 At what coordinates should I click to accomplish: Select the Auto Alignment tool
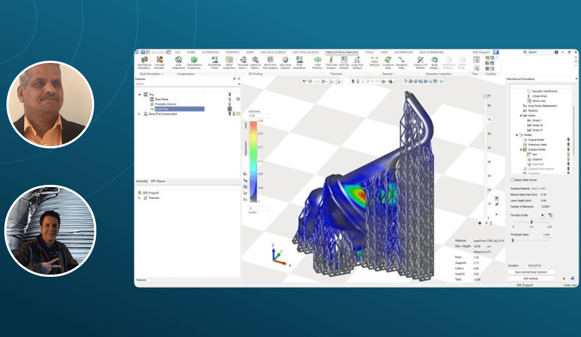pos(178,62)
